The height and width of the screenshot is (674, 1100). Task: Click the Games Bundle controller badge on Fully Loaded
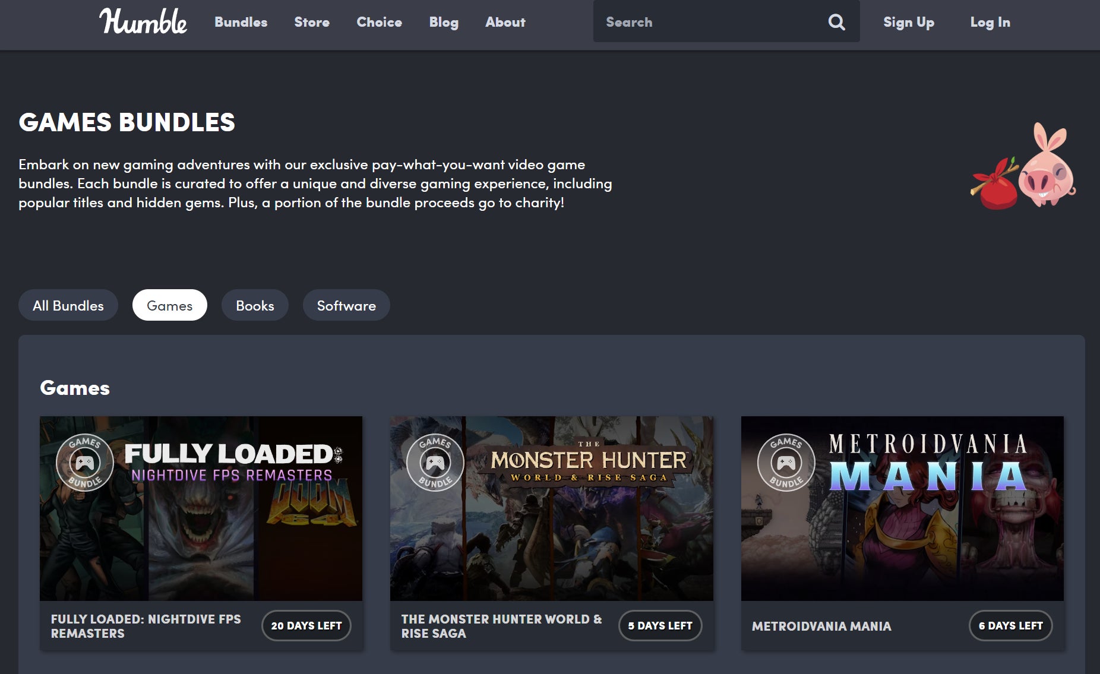[85, 462]
